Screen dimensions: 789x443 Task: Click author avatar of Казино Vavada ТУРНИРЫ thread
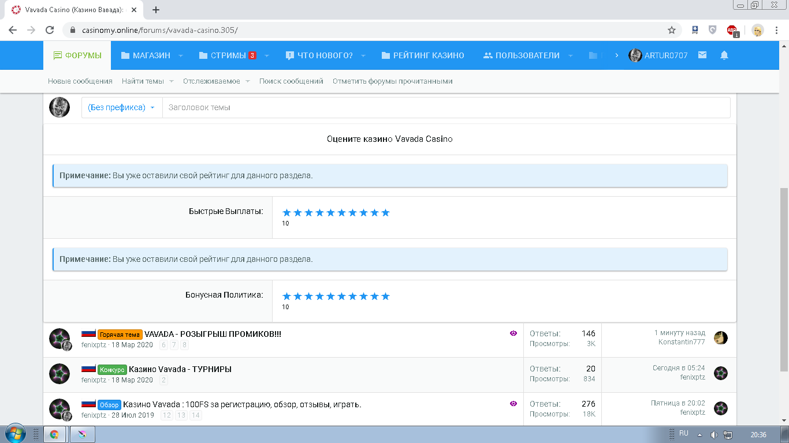(59, 374)
